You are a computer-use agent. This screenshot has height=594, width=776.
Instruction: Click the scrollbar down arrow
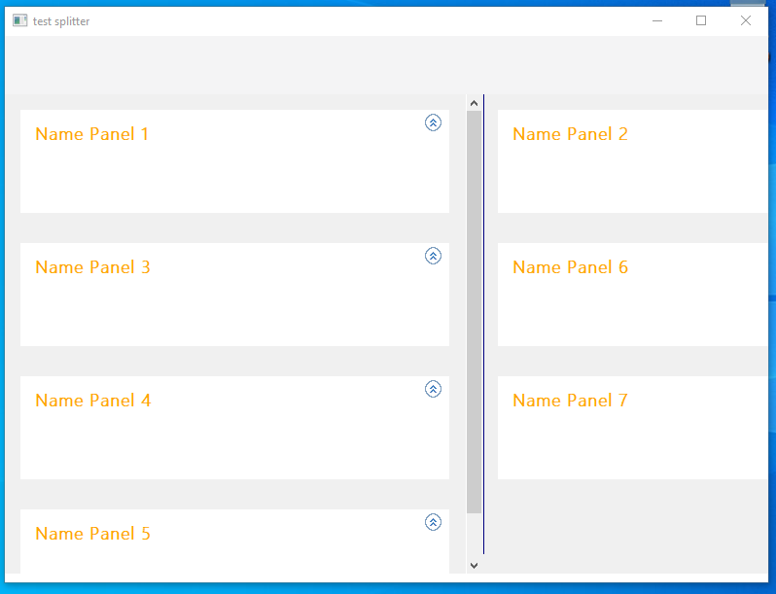(475, 565)
